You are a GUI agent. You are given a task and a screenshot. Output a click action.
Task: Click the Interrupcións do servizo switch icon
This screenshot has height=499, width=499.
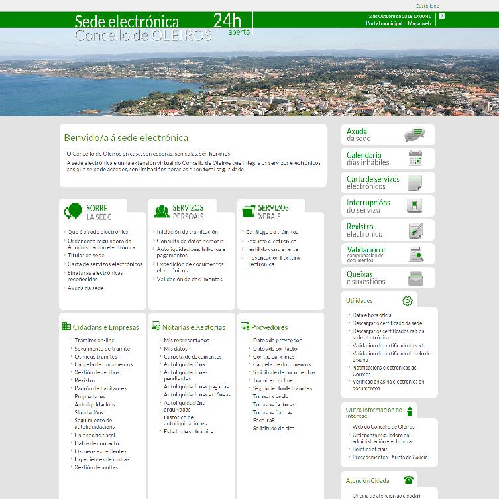(416, 206)
